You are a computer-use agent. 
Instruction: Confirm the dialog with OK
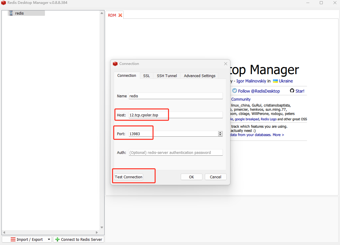191,177
